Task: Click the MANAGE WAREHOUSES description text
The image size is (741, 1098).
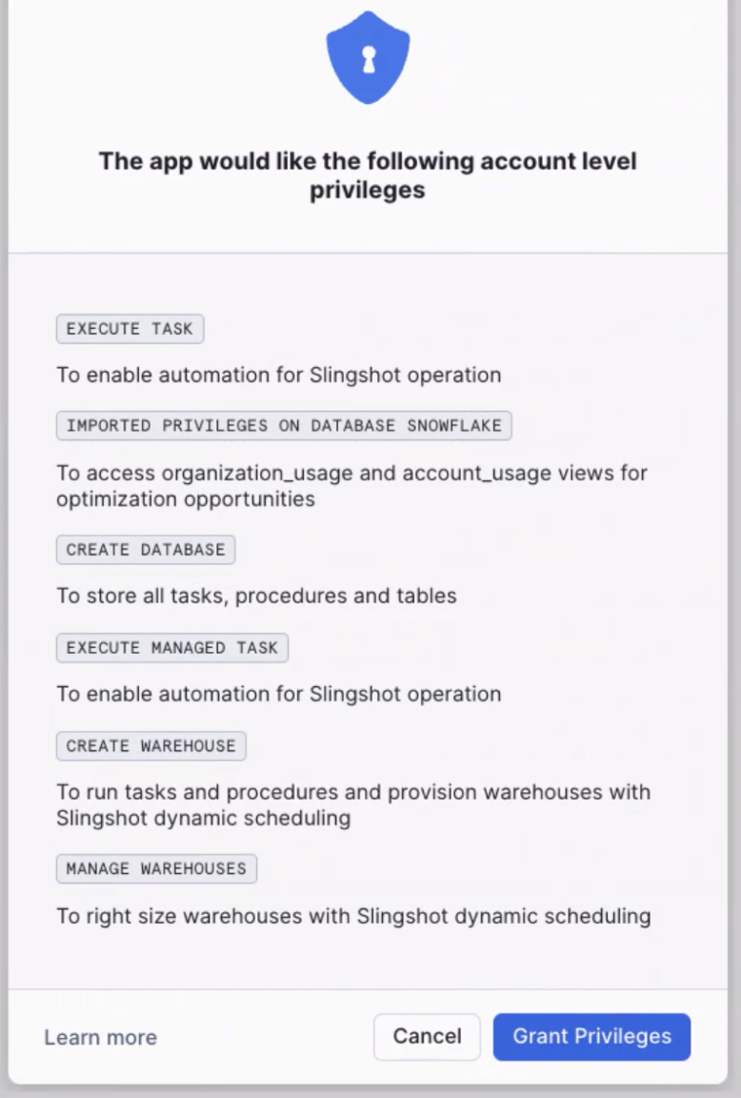Action: (x=352, y=916)
